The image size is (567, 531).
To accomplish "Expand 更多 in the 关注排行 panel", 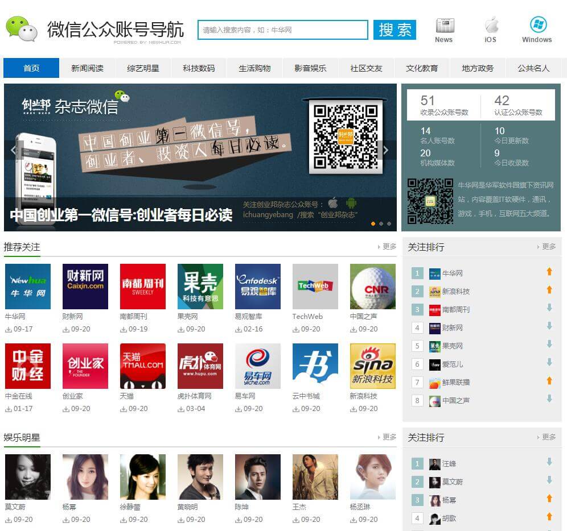I will pyautogui.click(x=548, y=246).
